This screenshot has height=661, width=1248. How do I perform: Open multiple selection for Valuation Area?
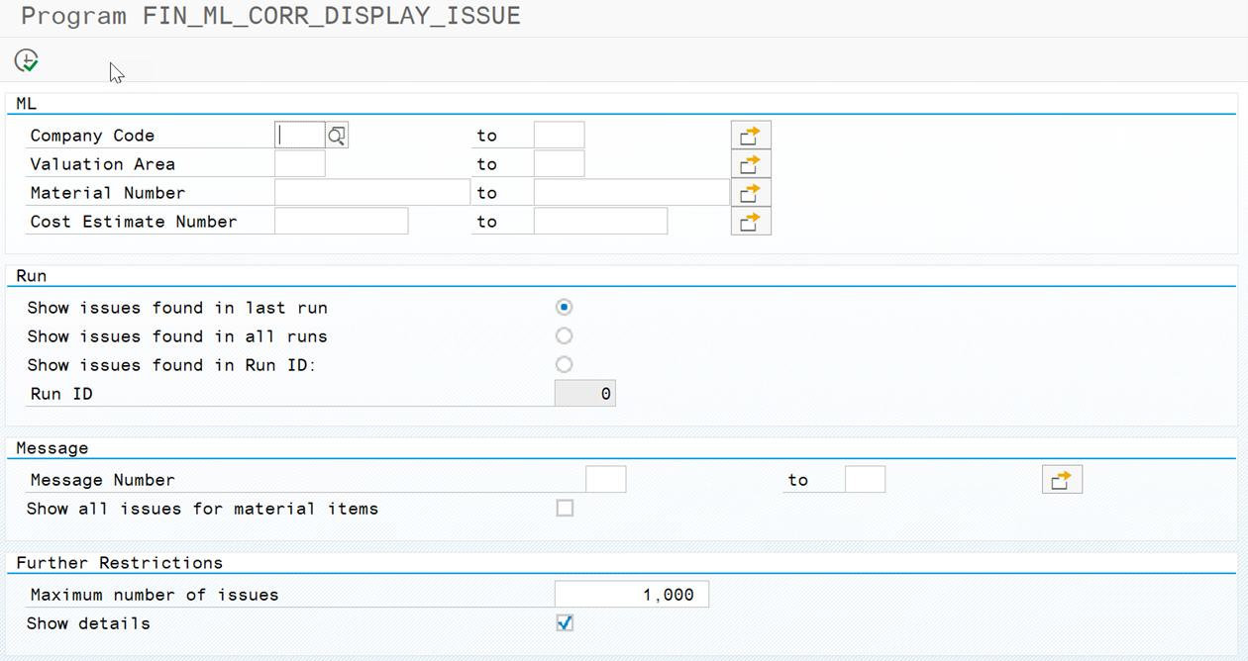coord(750,164)
